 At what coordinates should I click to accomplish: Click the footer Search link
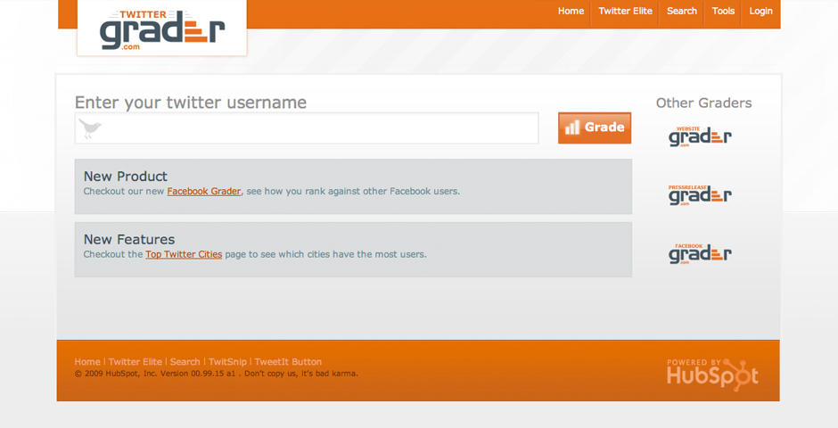click(x=185, y=362)
